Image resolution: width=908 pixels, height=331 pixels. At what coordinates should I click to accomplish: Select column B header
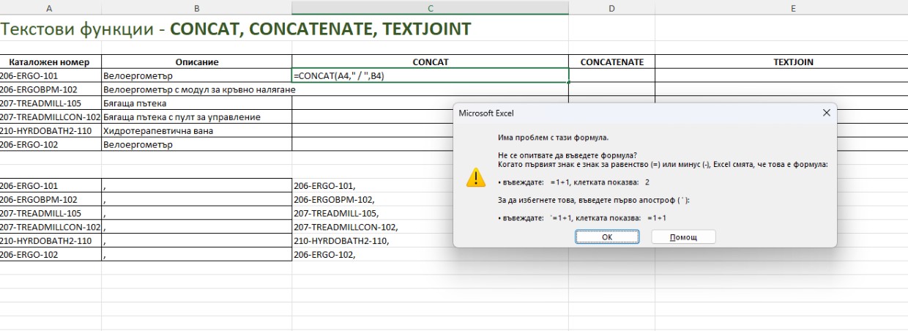[x=196, y=8]
